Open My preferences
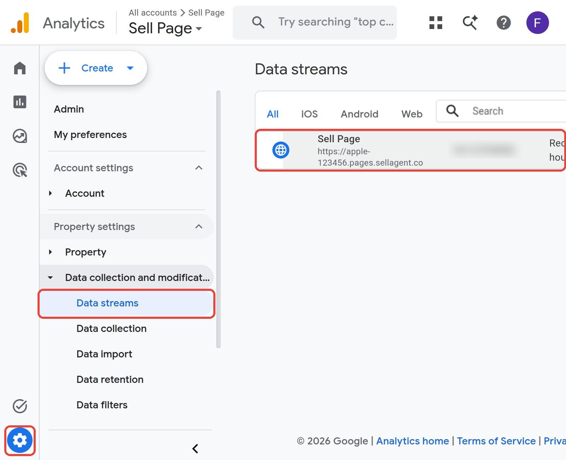566x460 pixels. (90, 134)
